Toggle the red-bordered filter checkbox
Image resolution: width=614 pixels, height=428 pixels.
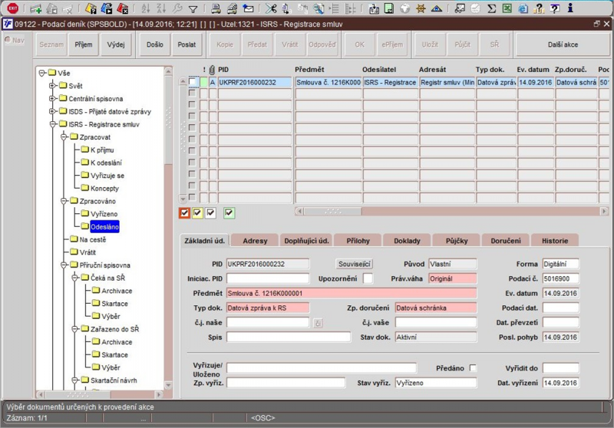point(183,212)
